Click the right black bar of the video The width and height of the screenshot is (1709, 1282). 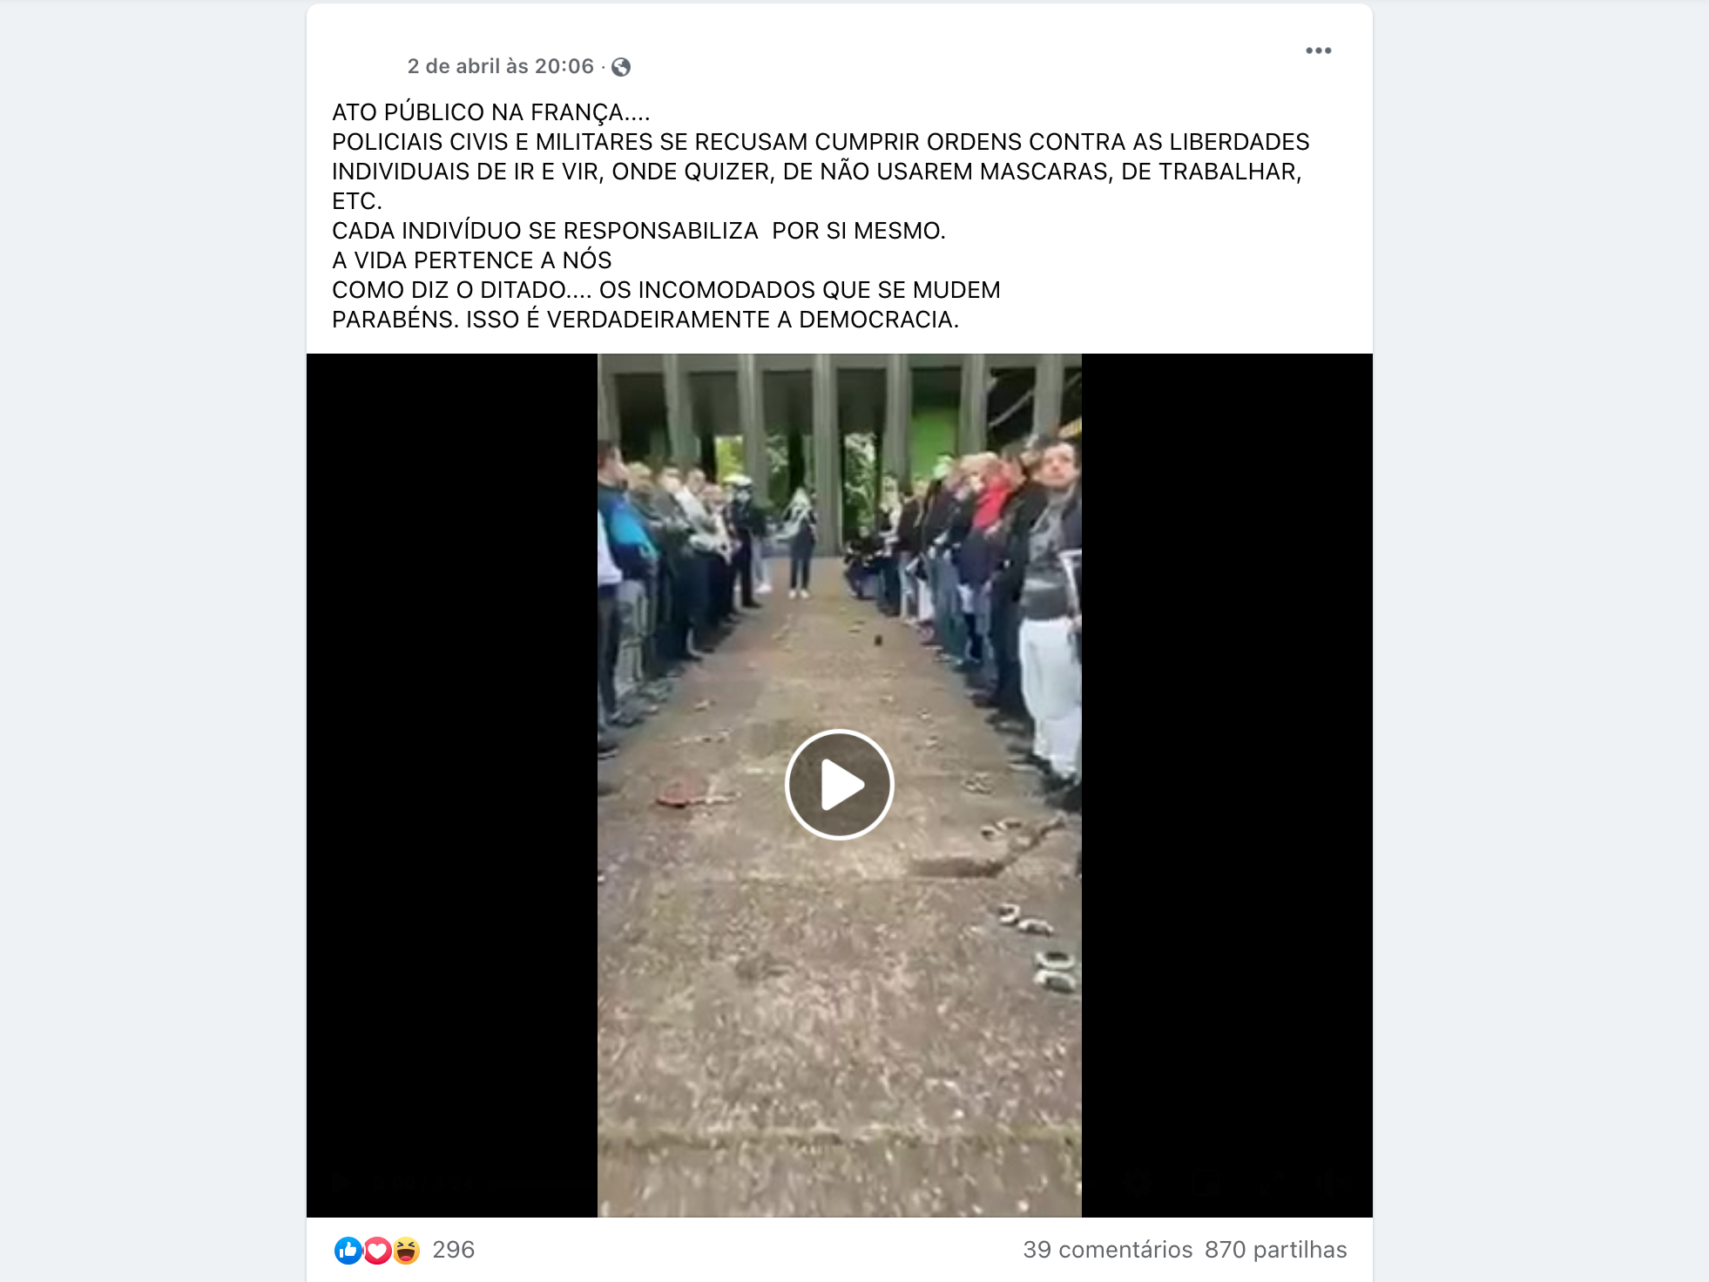[1227, 785]
